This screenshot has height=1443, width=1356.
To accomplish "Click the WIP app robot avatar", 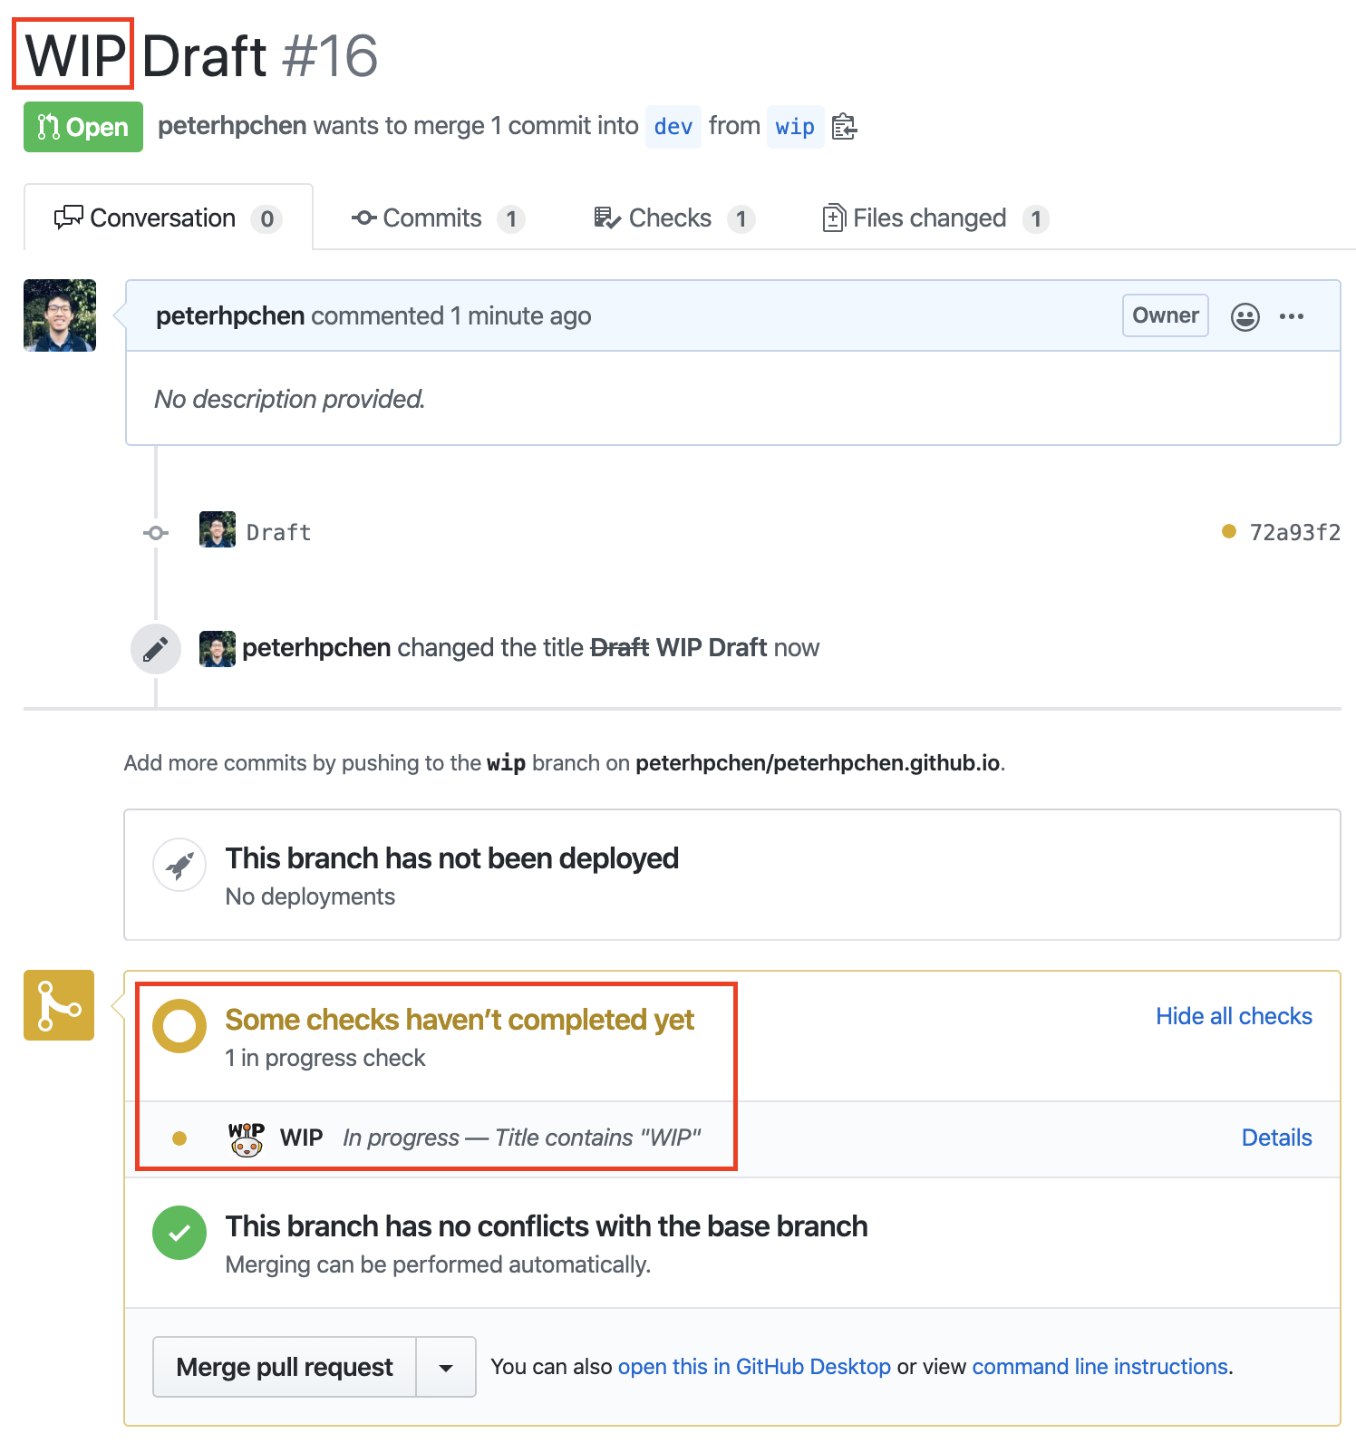I will tap(246, 1138).
